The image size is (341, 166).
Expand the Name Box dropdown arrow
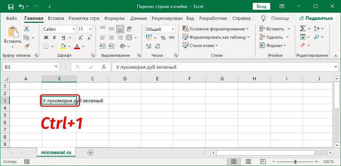coord(56,67)
